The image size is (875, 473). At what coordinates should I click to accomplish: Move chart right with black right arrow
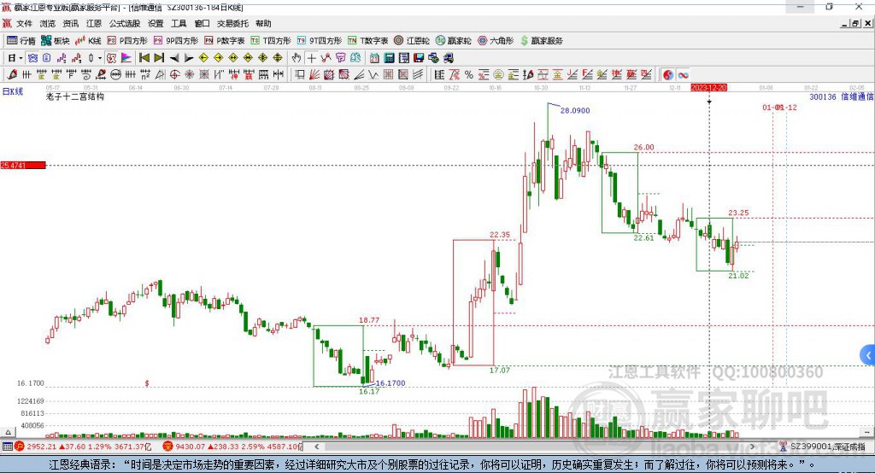(x=189, y=58)
